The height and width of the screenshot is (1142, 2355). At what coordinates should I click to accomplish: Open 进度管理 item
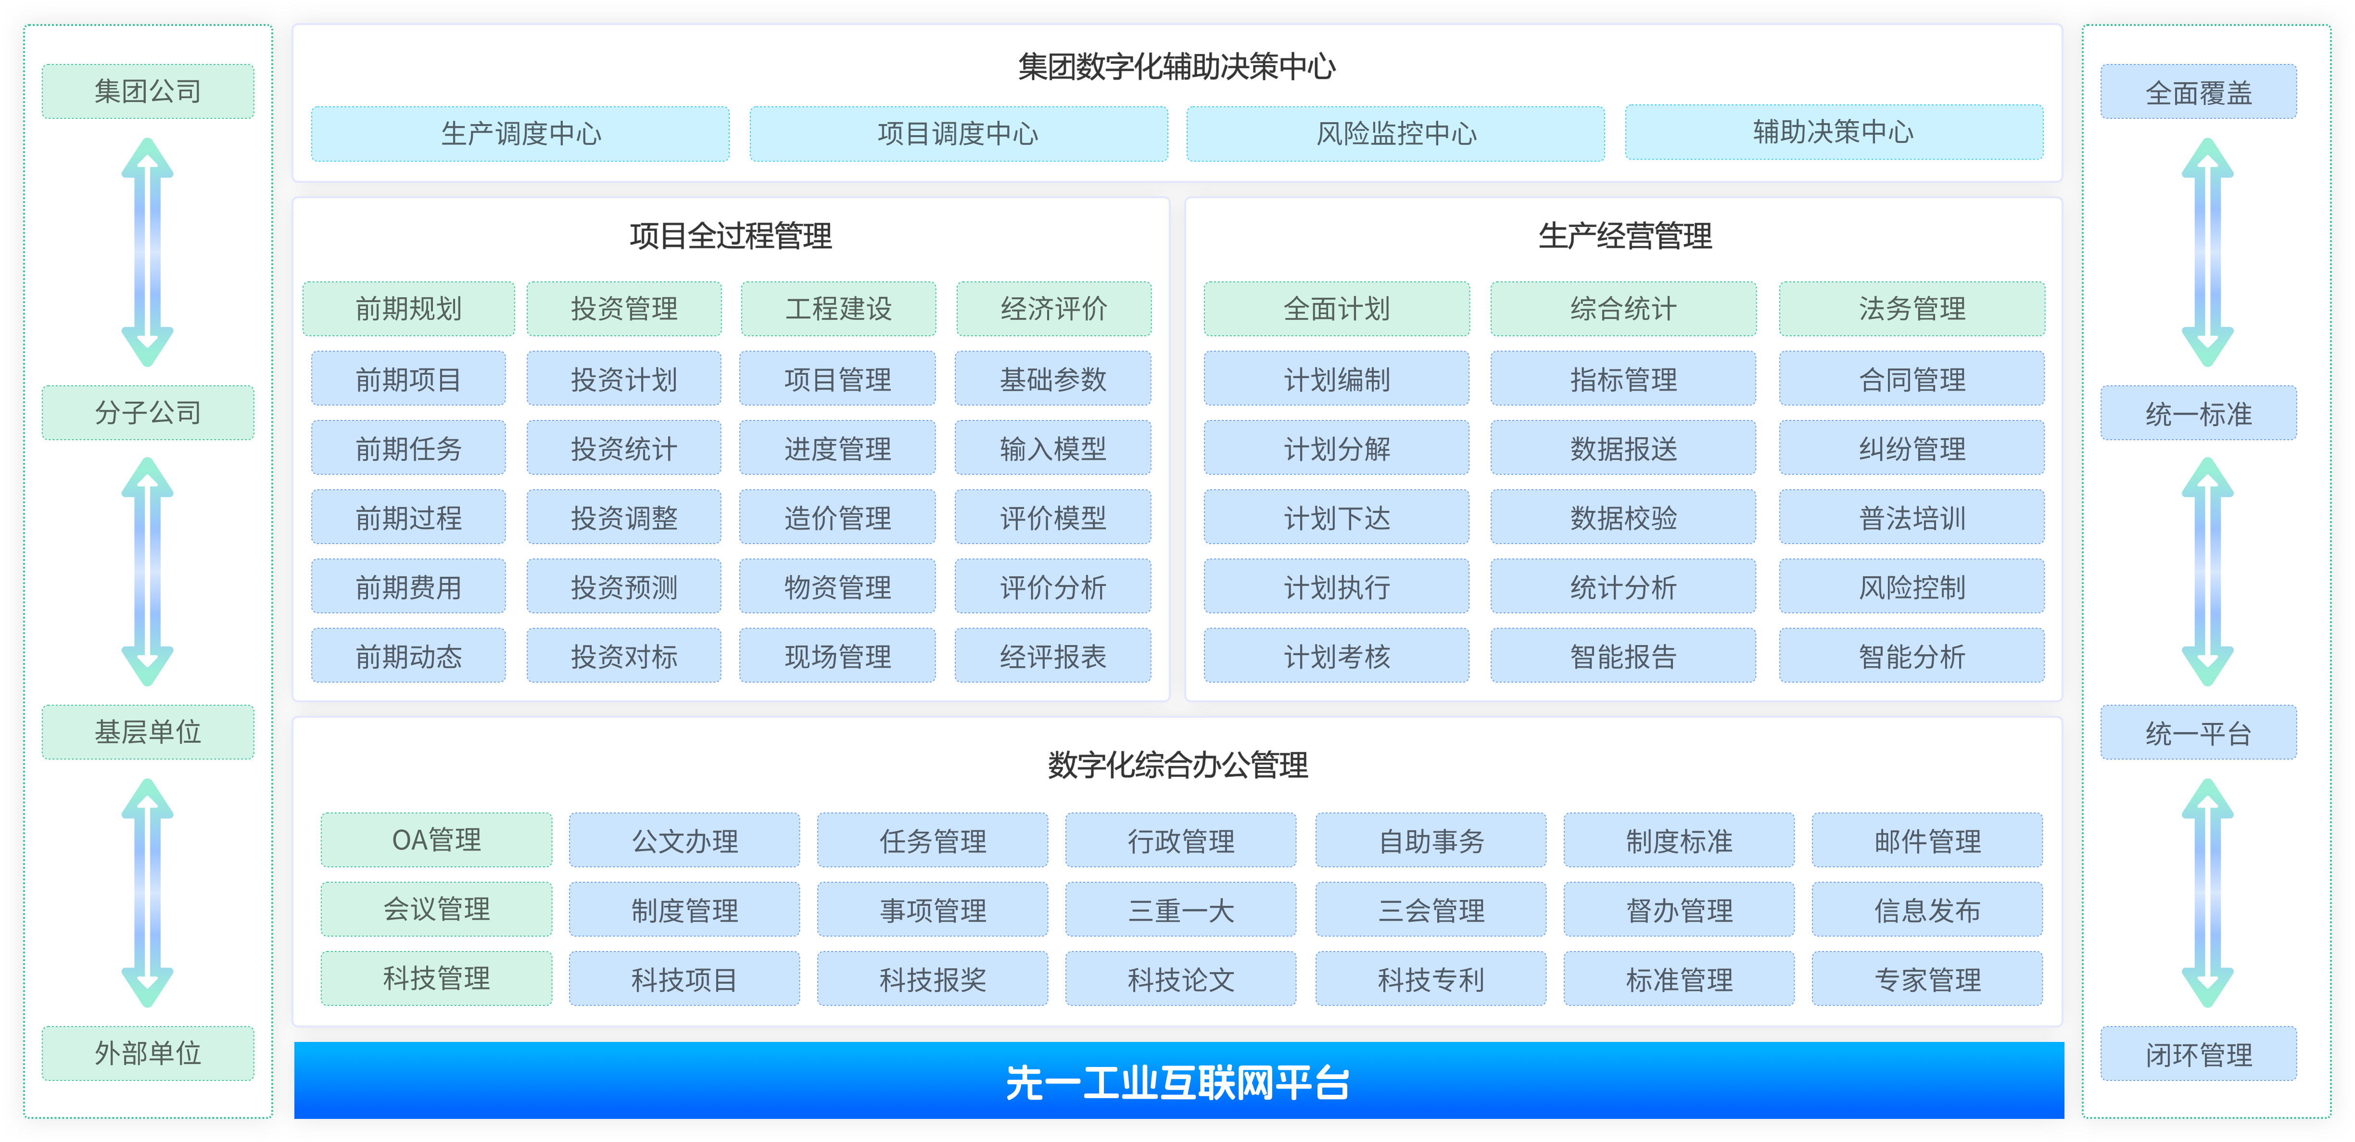click(x=838, y=448)
